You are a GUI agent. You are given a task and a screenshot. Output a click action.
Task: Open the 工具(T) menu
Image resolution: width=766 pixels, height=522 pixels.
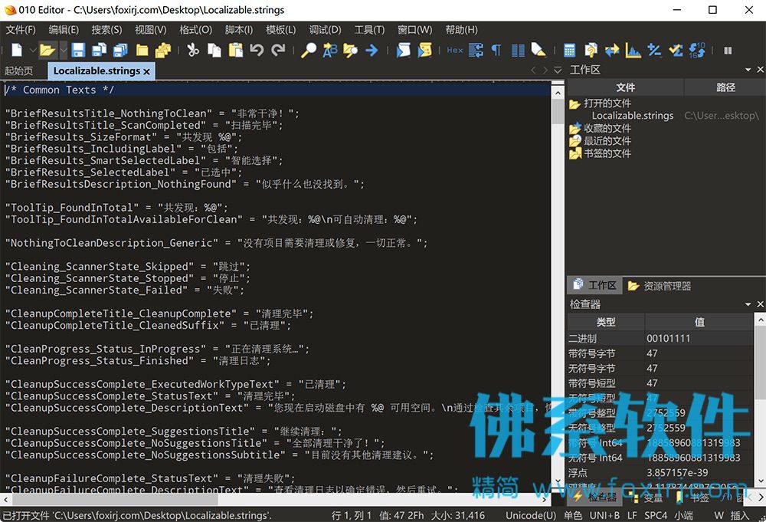point(369,30)
